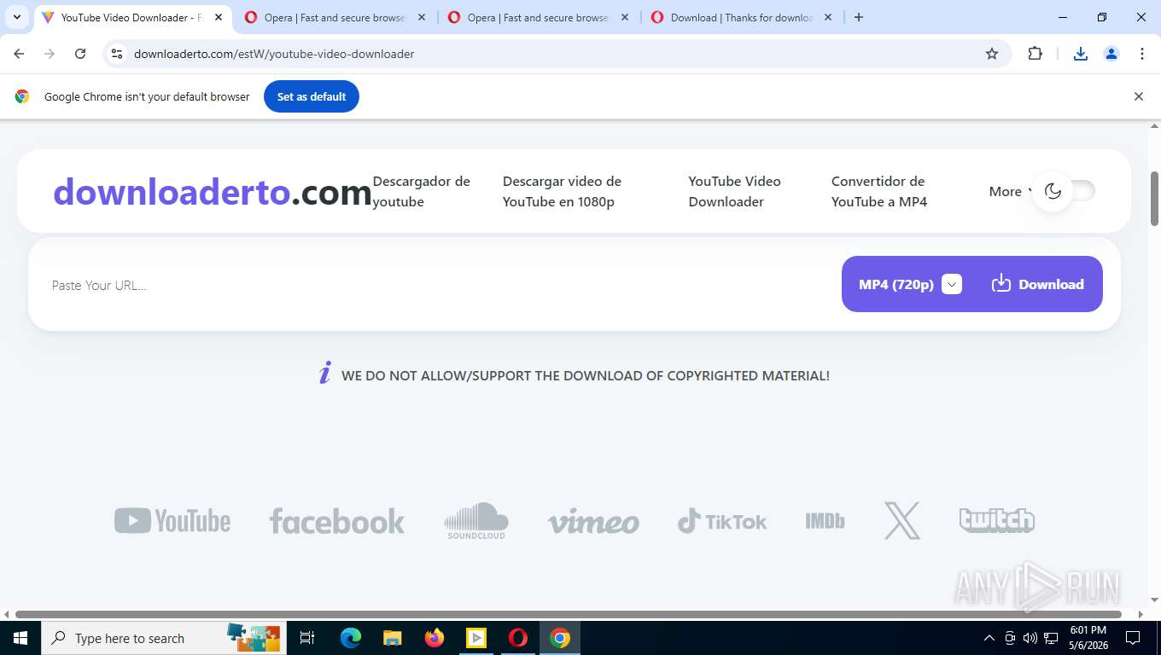
Task: View site information icon in address bar
Action: point(118,54)
